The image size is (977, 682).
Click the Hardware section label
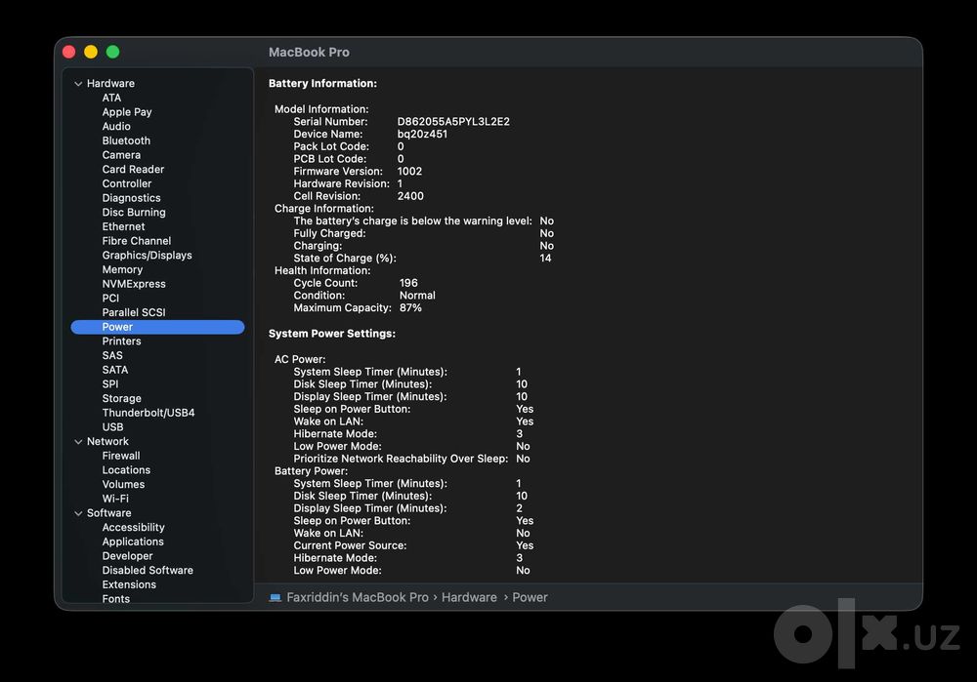(x=111, y=83)
